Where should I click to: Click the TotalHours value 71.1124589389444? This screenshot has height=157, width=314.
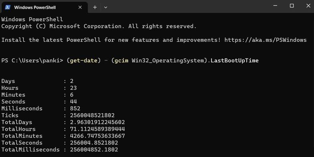[97, 129]
